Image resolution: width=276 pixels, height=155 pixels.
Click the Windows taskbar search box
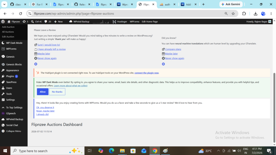47,151
